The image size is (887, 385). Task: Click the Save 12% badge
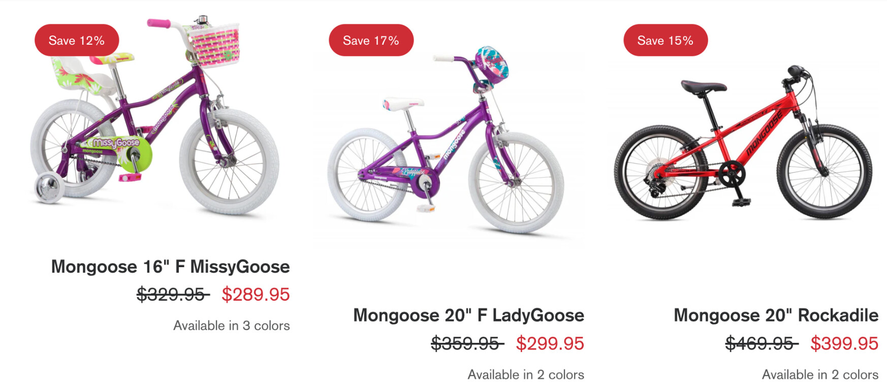[x=77, y=40]
